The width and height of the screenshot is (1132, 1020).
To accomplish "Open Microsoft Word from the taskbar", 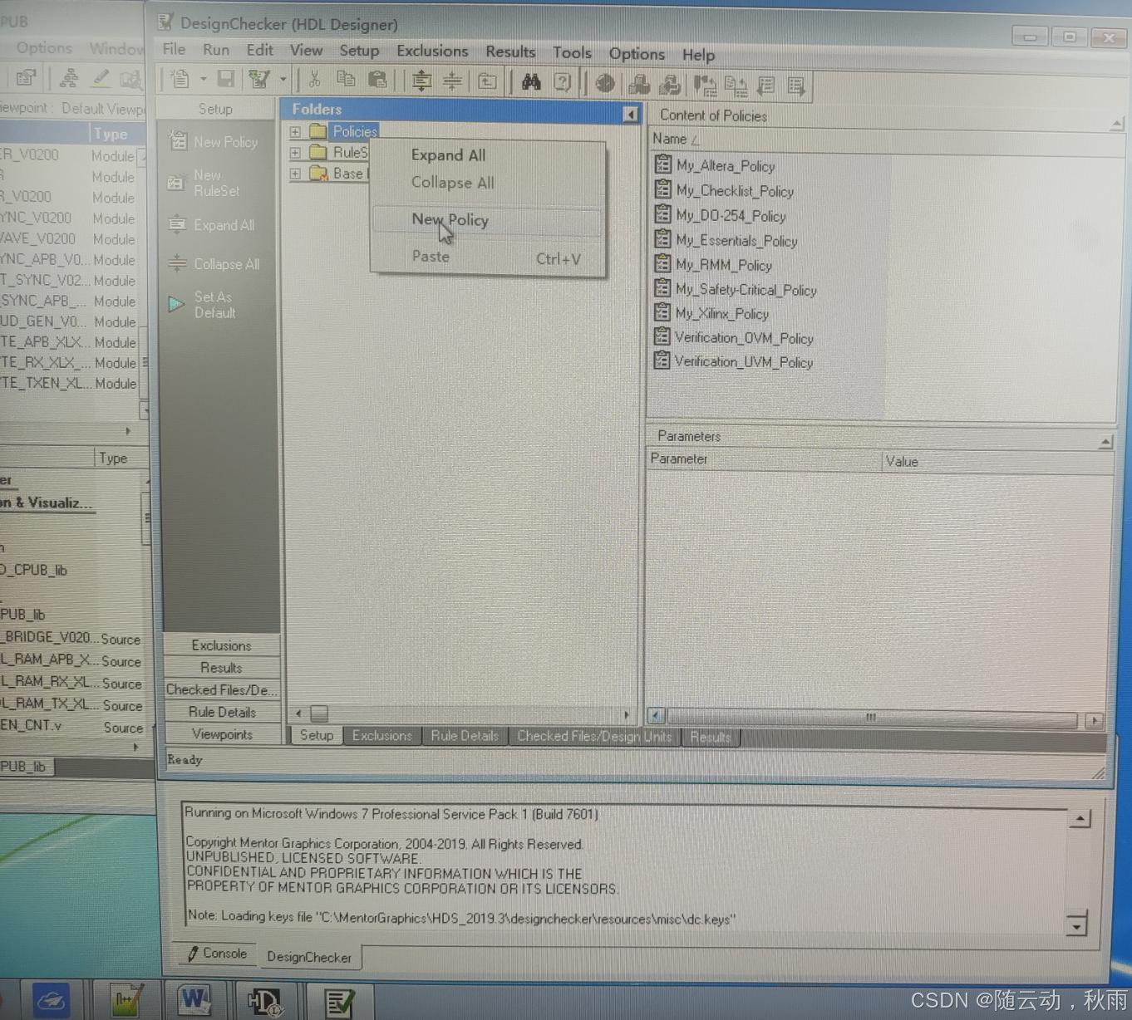I will [x=194, y=1001].
